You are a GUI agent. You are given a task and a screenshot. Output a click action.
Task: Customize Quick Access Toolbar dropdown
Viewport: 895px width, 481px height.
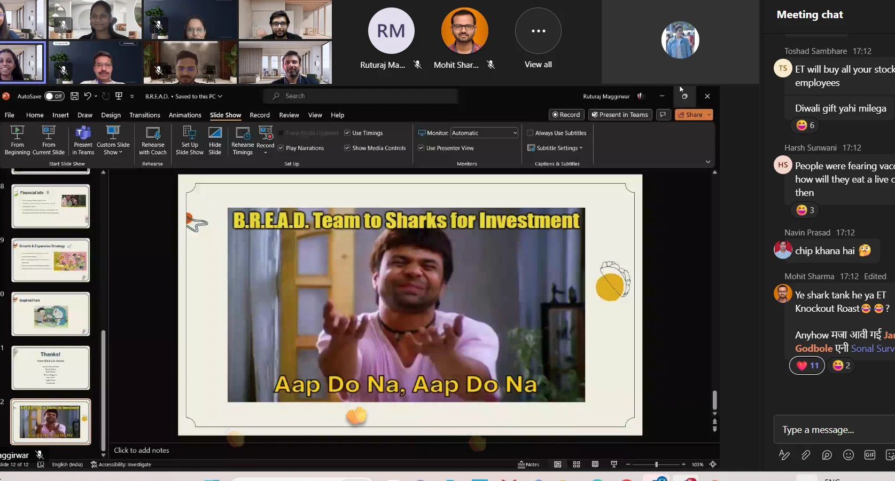pos(132,97)
